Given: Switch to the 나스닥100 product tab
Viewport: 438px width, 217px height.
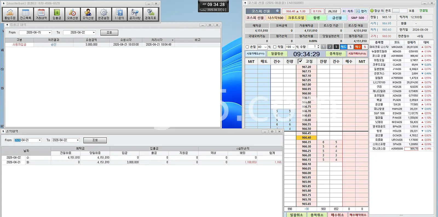Looking at the screenshot, I should pyautogui.click(x=275, y=18).
